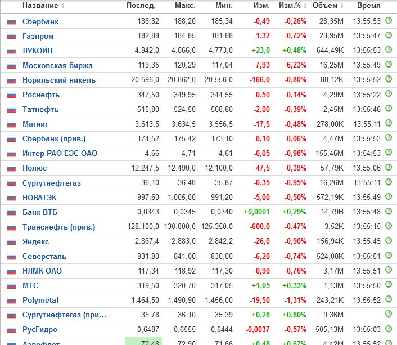Click the clock icon in Московская биржа row
The image size is (397, 345).
click(x=389, y=64)
